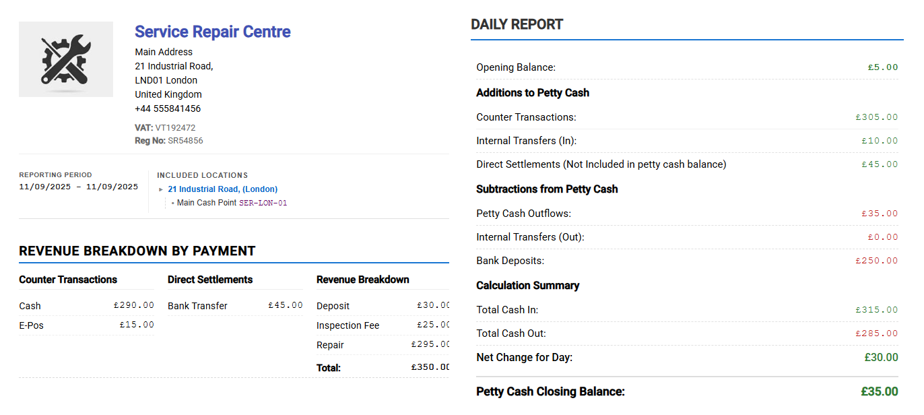This screenshot has height=415, width=924.
Task: Click the wrench and gear logo icon
Action: tap(65, 59)
